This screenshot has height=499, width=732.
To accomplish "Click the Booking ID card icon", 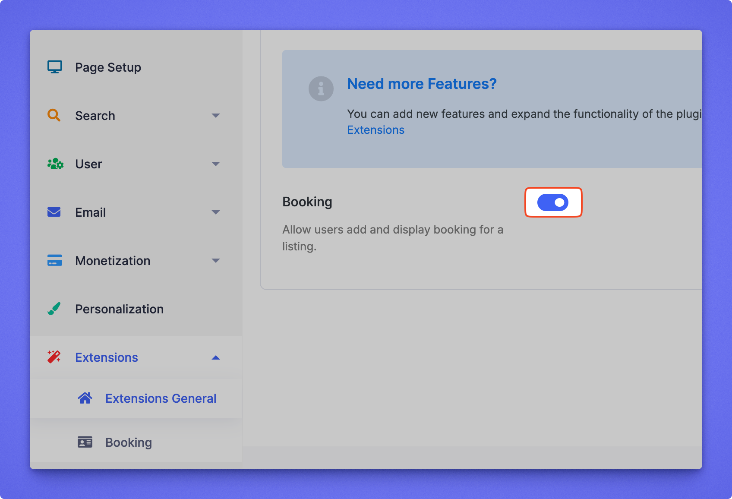I will 85,442.
